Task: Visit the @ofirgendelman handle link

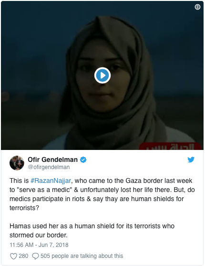Action: (x=49, y=167)
